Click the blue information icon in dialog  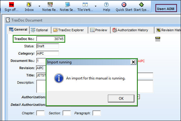point(59,78)
